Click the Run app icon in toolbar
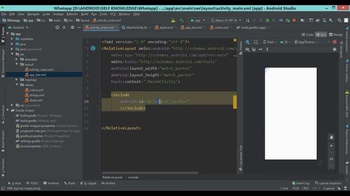The width and height of the screenshot is (350, 196). click(248, 20)
